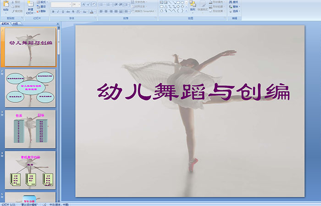Open the Text Direction (文字方向) dropdown
321x206 pixels.
pos(139,2)
